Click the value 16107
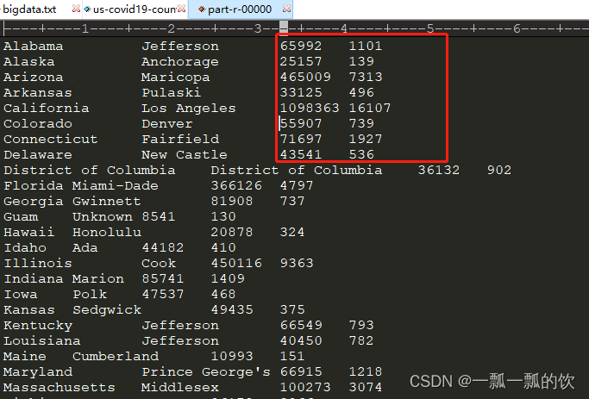 pyautogui.click(x=370, y=108)
